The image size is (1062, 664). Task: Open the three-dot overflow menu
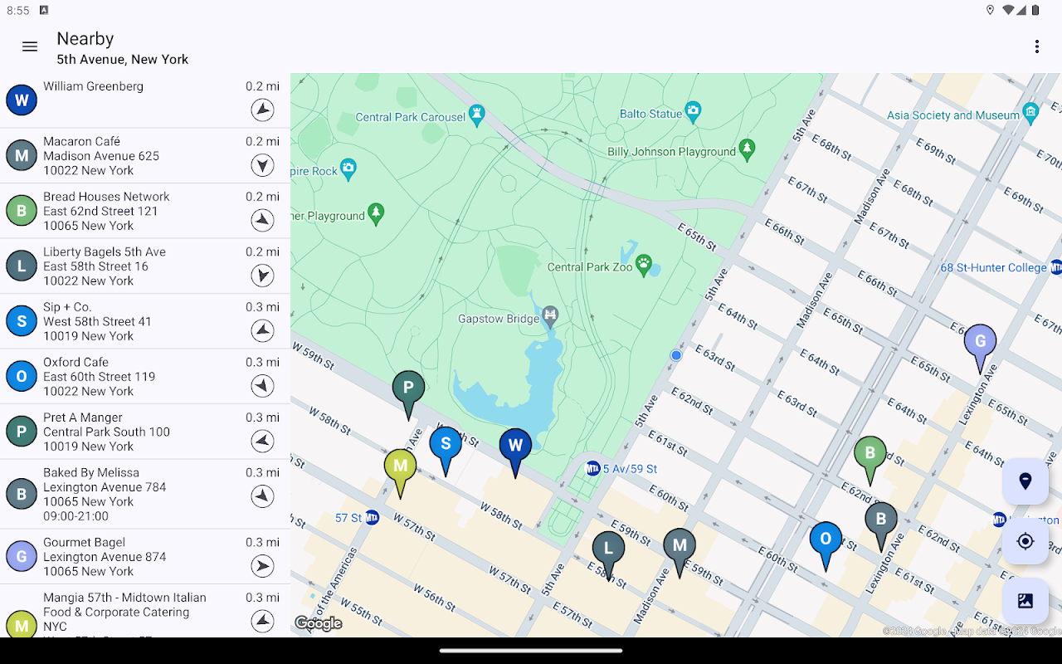[x=1036, y=46]
